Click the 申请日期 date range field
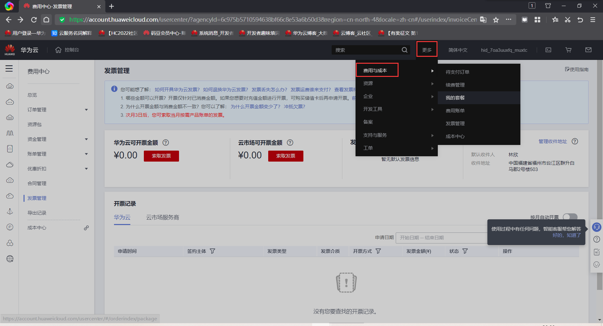 tap(442, 238)
